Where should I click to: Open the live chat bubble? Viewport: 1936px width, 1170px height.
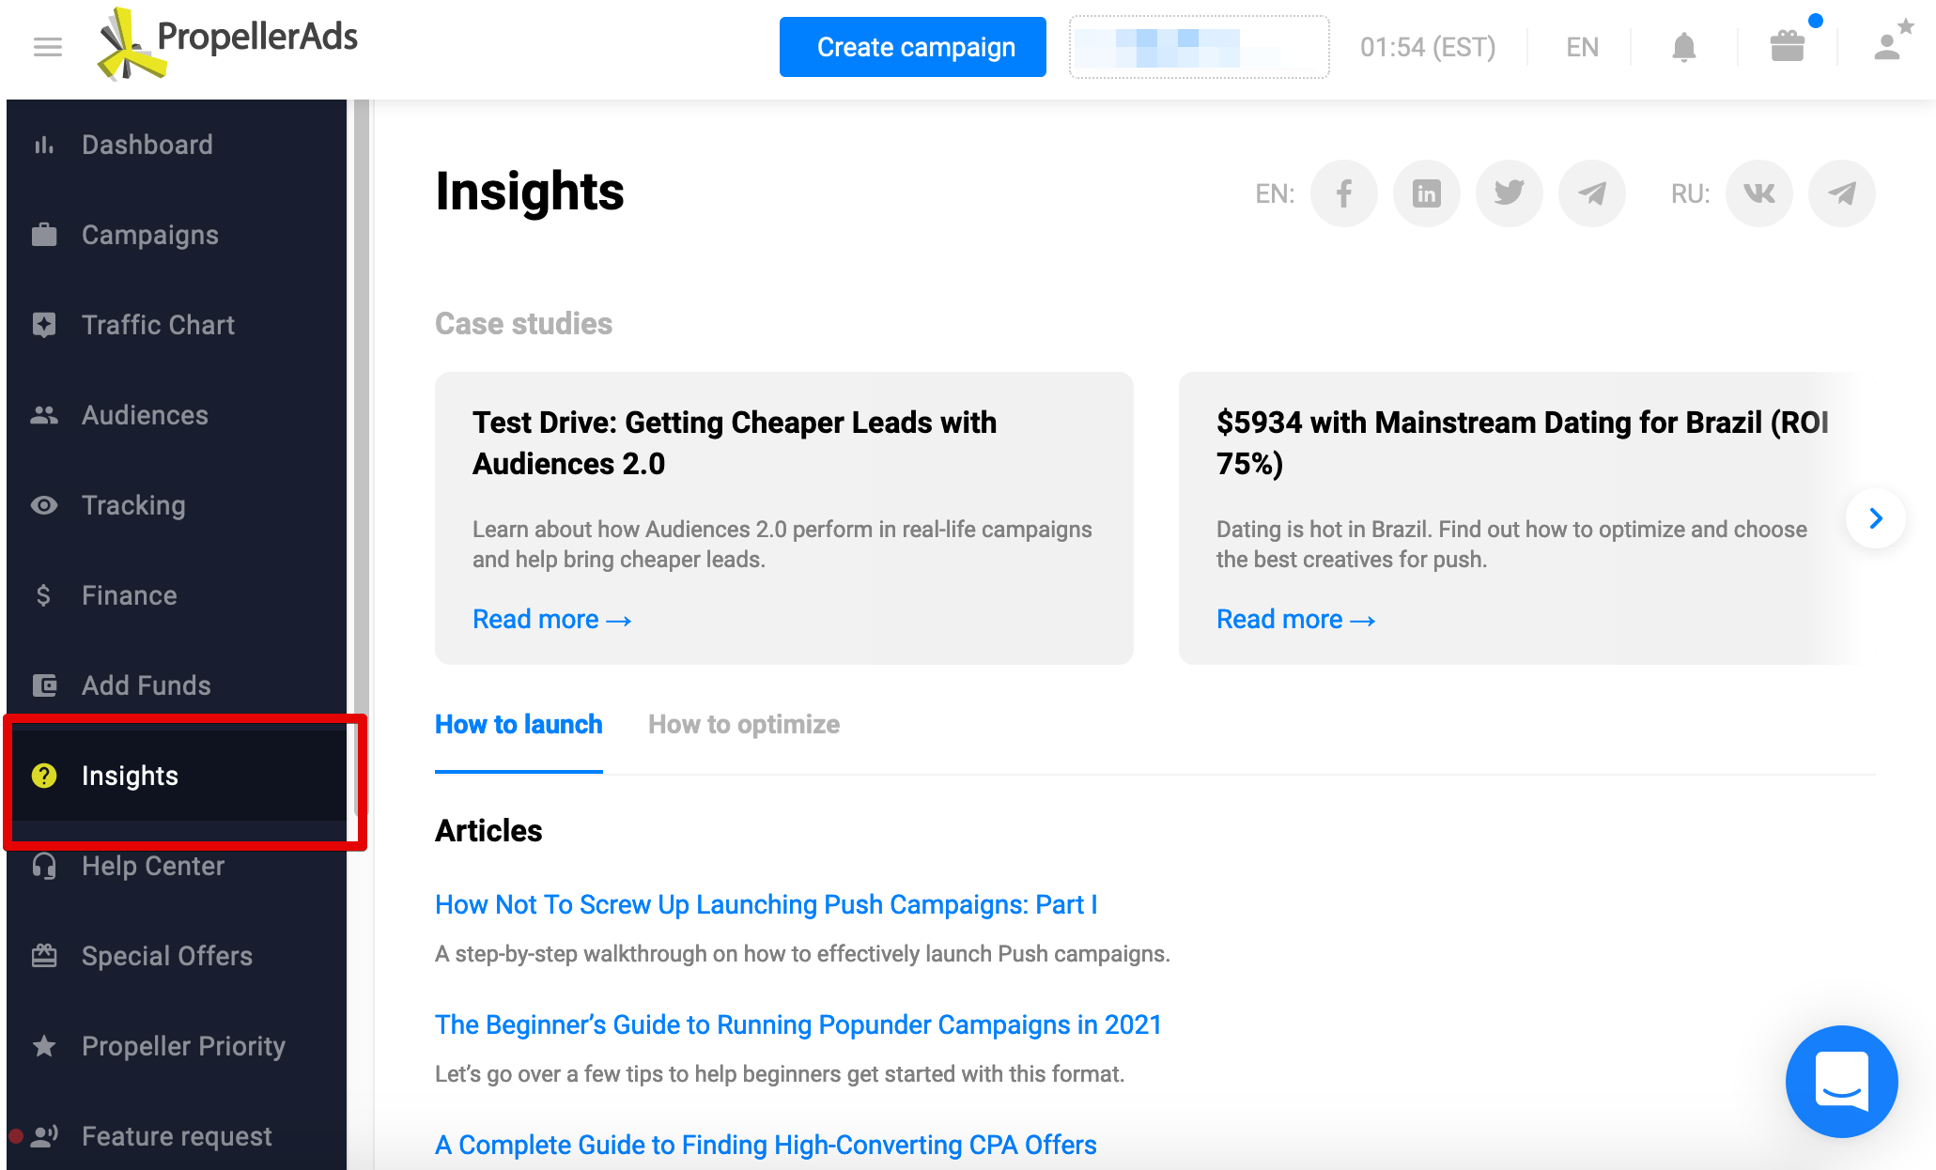1841,1081
